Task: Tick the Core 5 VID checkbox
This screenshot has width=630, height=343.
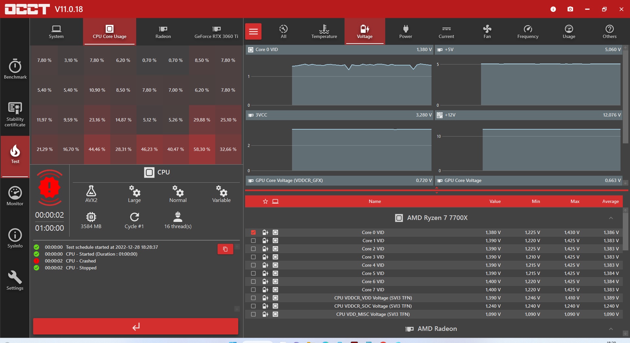Action: (x=253, y=273)
